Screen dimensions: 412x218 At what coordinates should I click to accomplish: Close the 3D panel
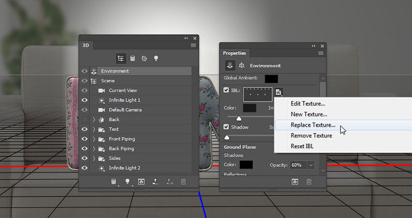point(195,39)
